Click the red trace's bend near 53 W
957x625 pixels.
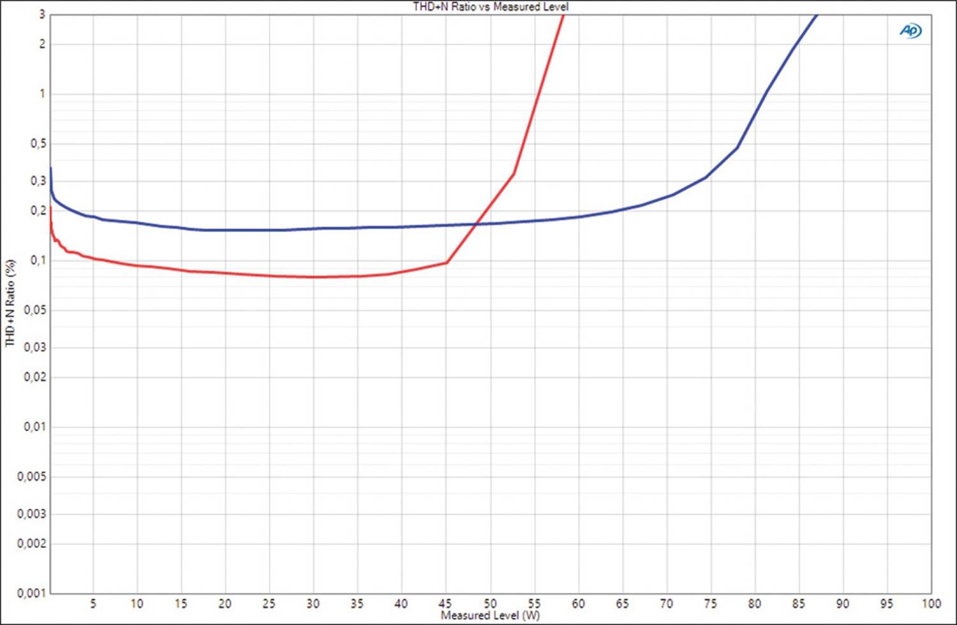point(514,173)
